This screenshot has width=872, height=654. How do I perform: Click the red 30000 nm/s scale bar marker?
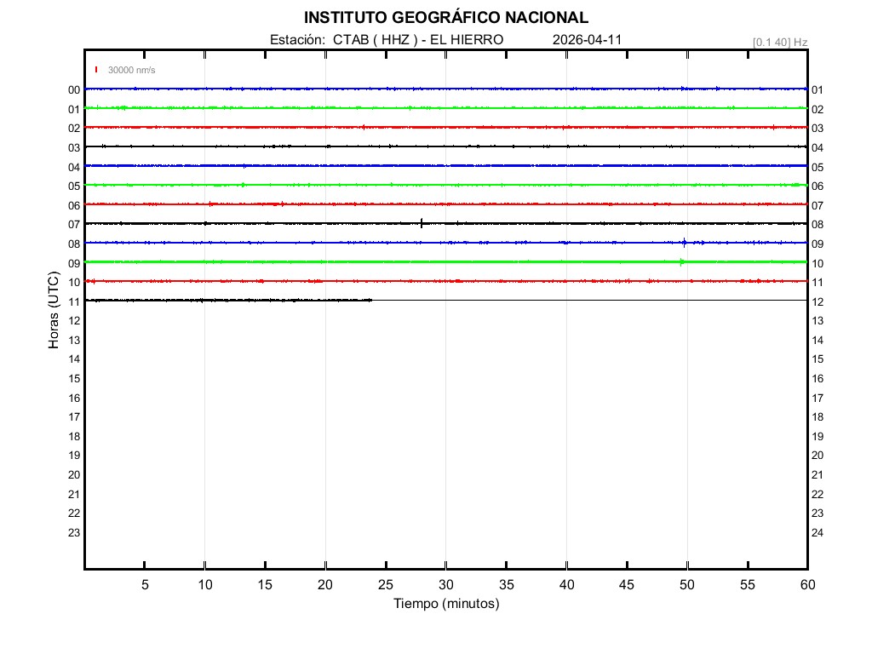[97, 70]
